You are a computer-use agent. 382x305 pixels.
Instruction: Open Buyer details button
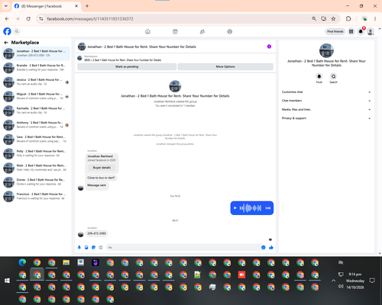click(102, 168)
